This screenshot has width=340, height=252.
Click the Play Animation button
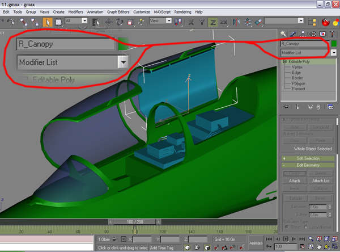coord(286,239)
